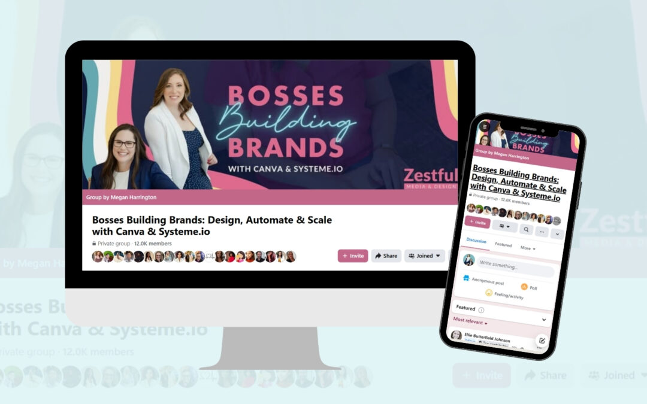Image resolution: width=647 pixels, height=404 pixels.
Task: Tap the Feeling/activity emoji icon on the phone
Action: click(489, 292)
